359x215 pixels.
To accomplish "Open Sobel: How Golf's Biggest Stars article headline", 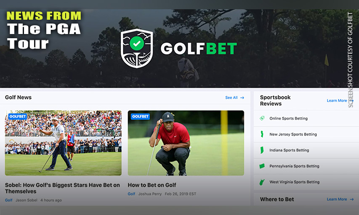I will (63, 188).
